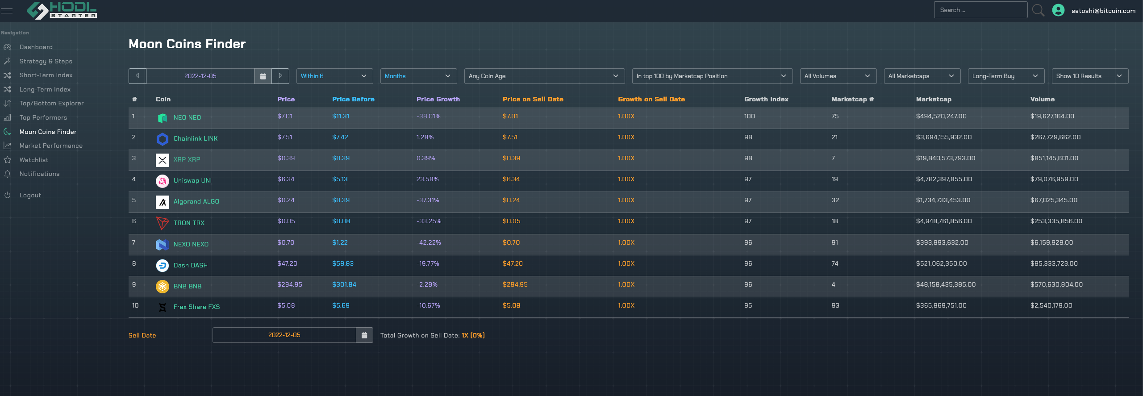1143x396 pixels.
Task: Click the Price Growth column header
Action: 438,99
